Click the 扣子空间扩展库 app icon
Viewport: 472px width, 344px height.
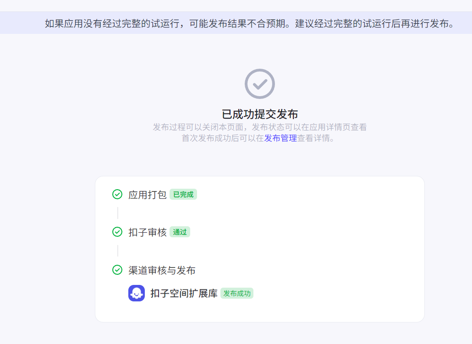coord(137,293)
